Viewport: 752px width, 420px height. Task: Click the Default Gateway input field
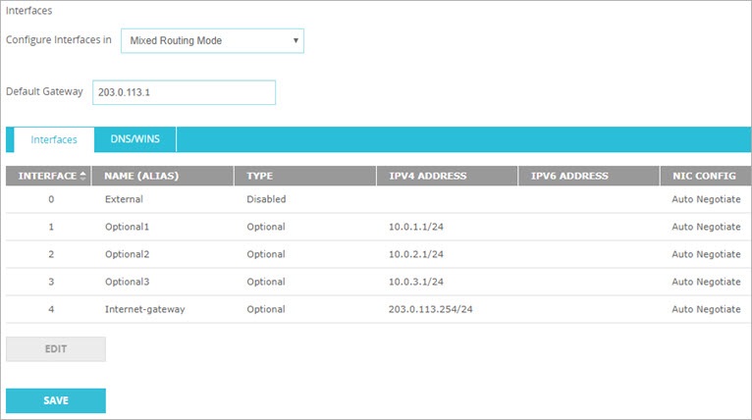tap(184, 92)
